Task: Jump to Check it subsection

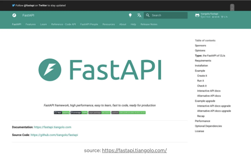Action: click(x=202, y=86)
